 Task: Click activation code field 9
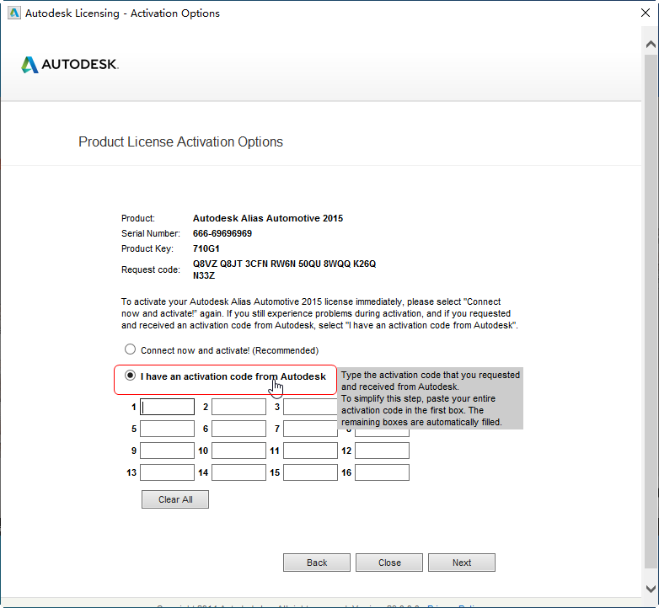(x=167, y=451)
